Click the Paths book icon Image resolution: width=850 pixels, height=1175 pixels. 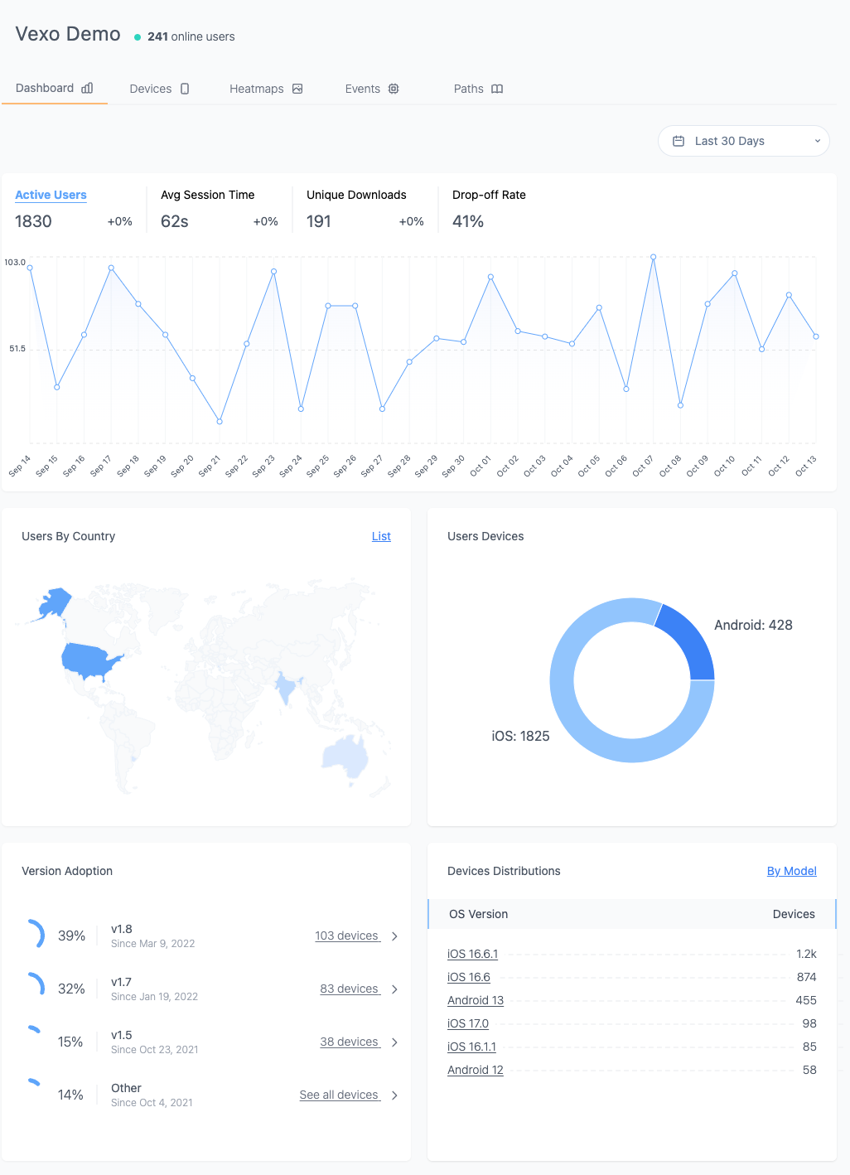click(498, 88)
